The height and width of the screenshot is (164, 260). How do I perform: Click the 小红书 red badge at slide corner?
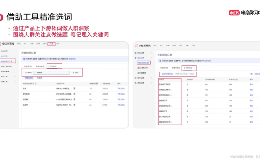234,13
